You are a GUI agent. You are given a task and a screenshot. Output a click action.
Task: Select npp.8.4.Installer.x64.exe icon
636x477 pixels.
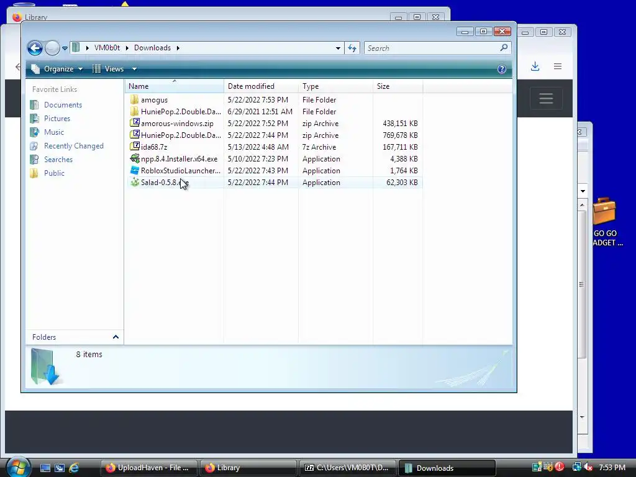pos(135,158)
